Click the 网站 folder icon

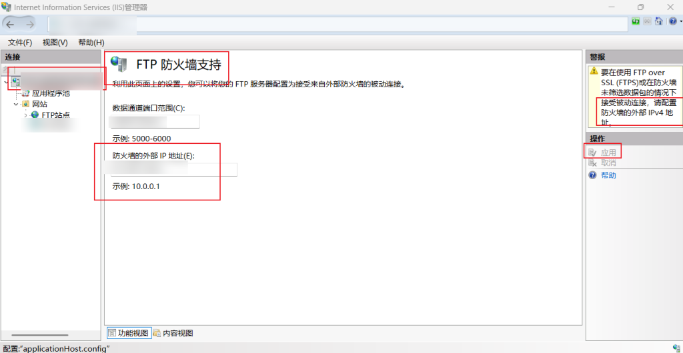26,104
